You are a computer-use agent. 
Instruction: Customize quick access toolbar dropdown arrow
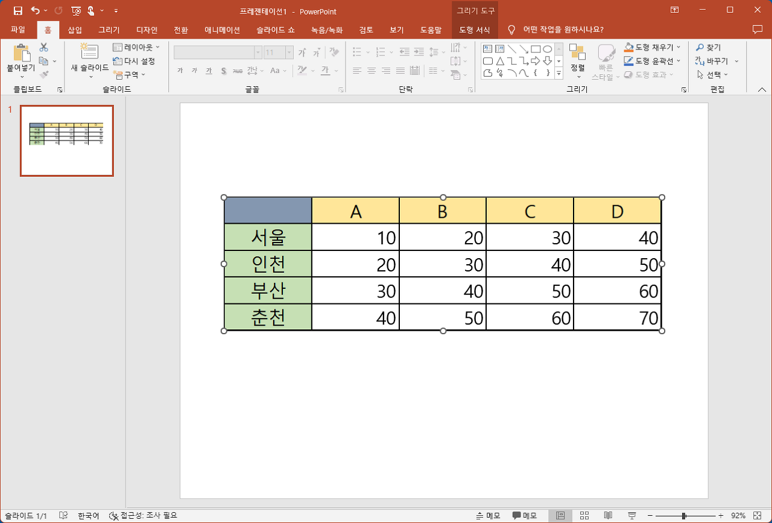pyautogui.click(x=116, y=11)
